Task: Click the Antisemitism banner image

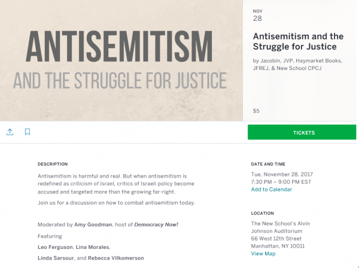Action: pos(121,60)
